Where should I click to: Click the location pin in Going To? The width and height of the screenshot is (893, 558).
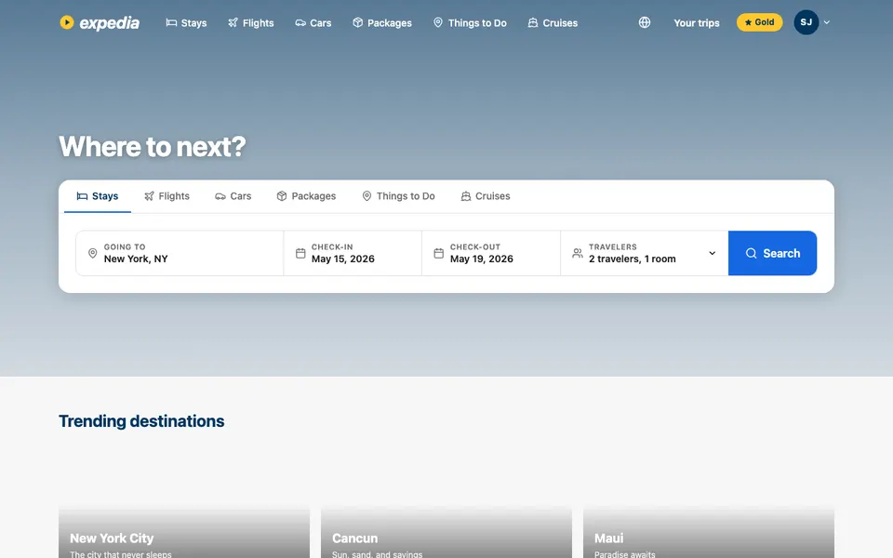tap(92, 253)
